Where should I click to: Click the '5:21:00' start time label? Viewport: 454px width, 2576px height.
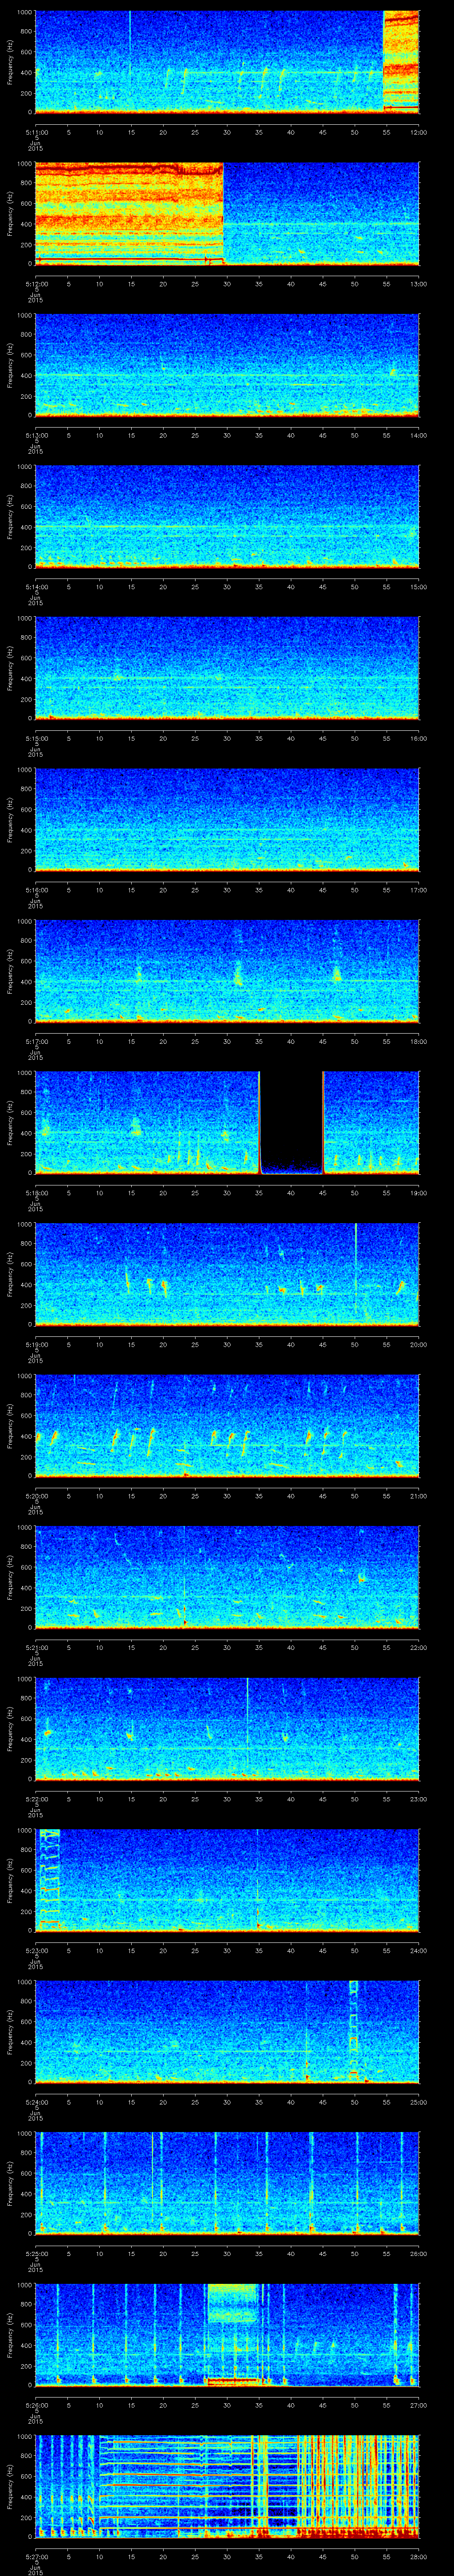click(x=37, y=1647)
